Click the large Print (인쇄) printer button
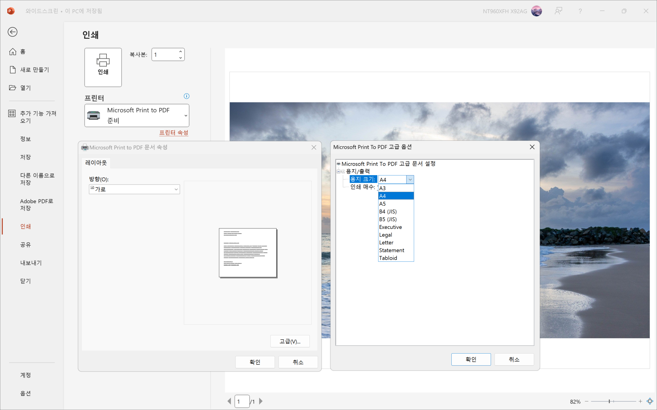657x410 pixels. pyautogui.click(x=103, y=67)
